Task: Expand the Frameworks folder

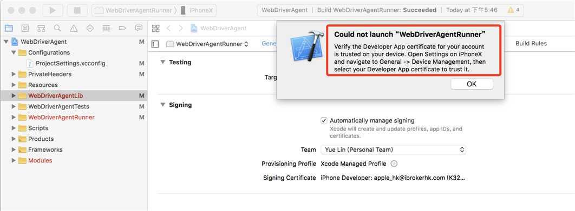Action: click(x=14, y=149)
